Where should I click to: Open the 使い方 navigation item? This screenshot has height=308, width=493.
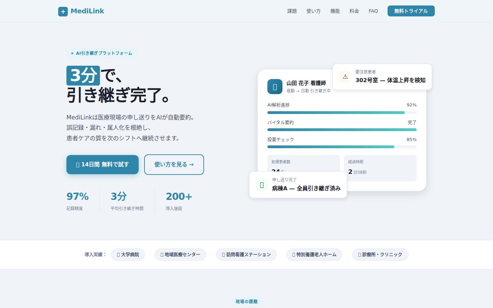[313, 11]
